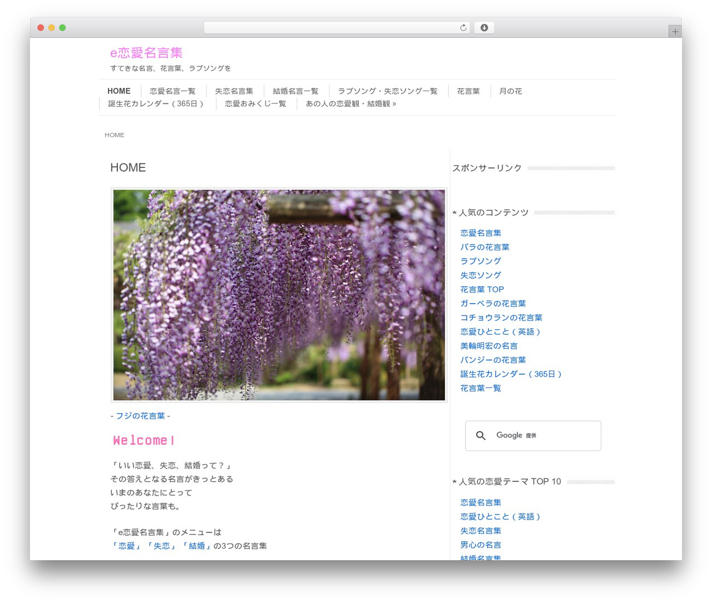Open the 恋愛おみくじ一覧 menu item
Image resolution: width=712 pixels, height=603 pixels.
click(x=255, y=104)
